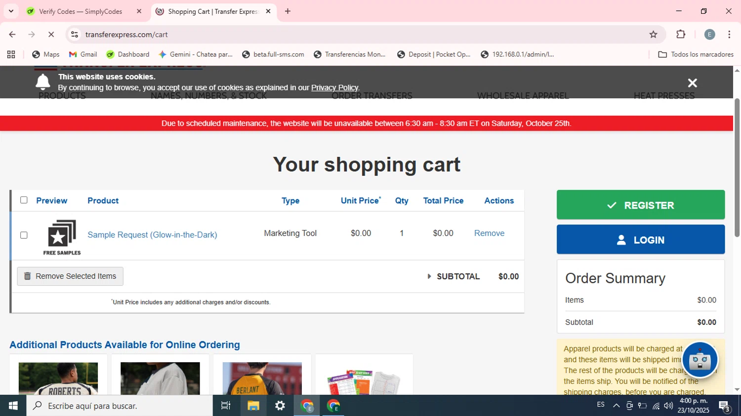Click the Free Samples product preview image

tap(62, 237)
